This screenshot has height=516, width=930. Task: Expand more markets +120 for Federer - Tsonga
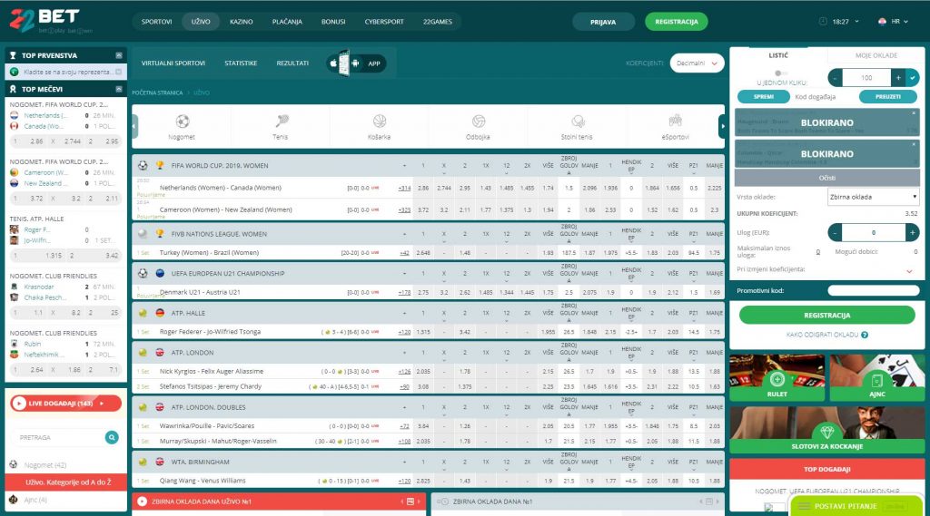coord(404,332)
